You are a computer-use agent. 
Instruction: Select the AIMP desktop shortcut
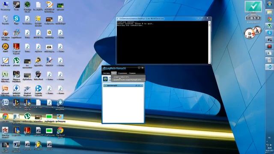(5, 48)
